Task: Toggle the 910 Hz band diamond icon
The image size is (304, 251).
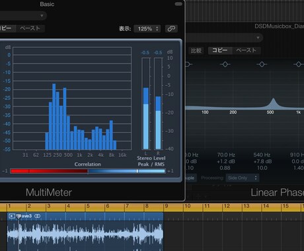Action: 299,64
